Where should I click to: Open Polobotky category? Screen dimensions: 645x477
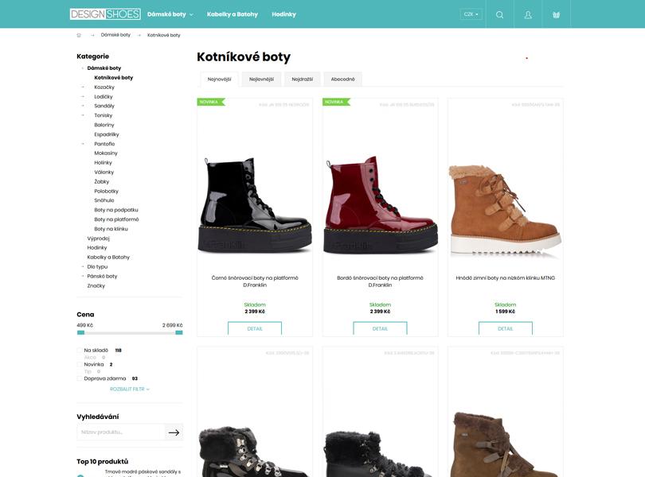106,191
